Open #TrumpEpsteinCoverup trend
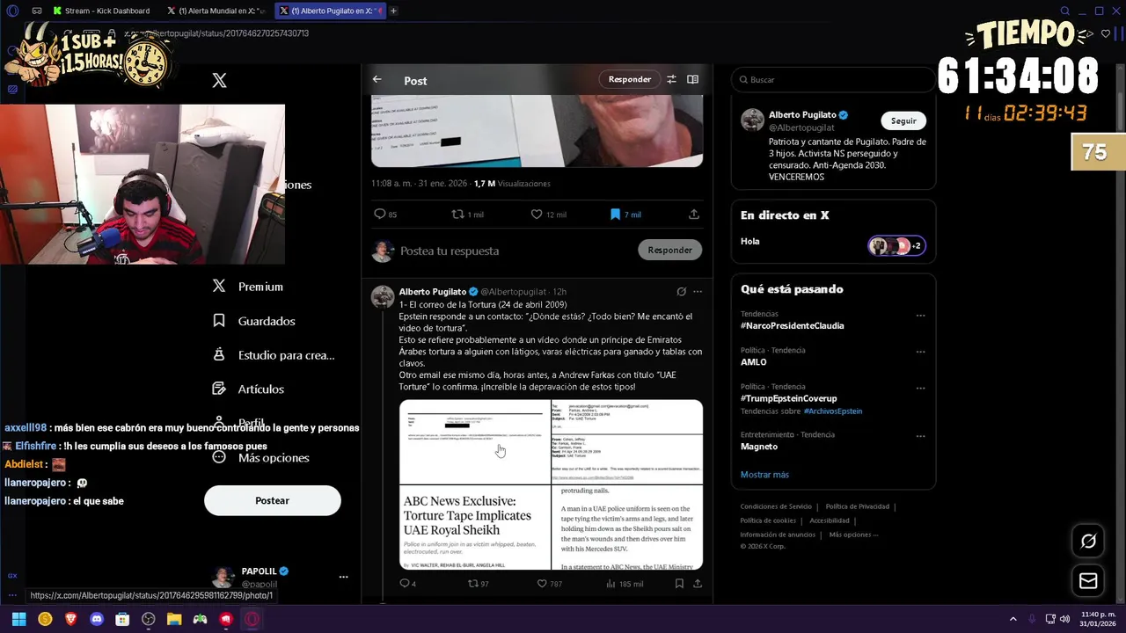Screen dimensions: 1126x633 (788, 398)
